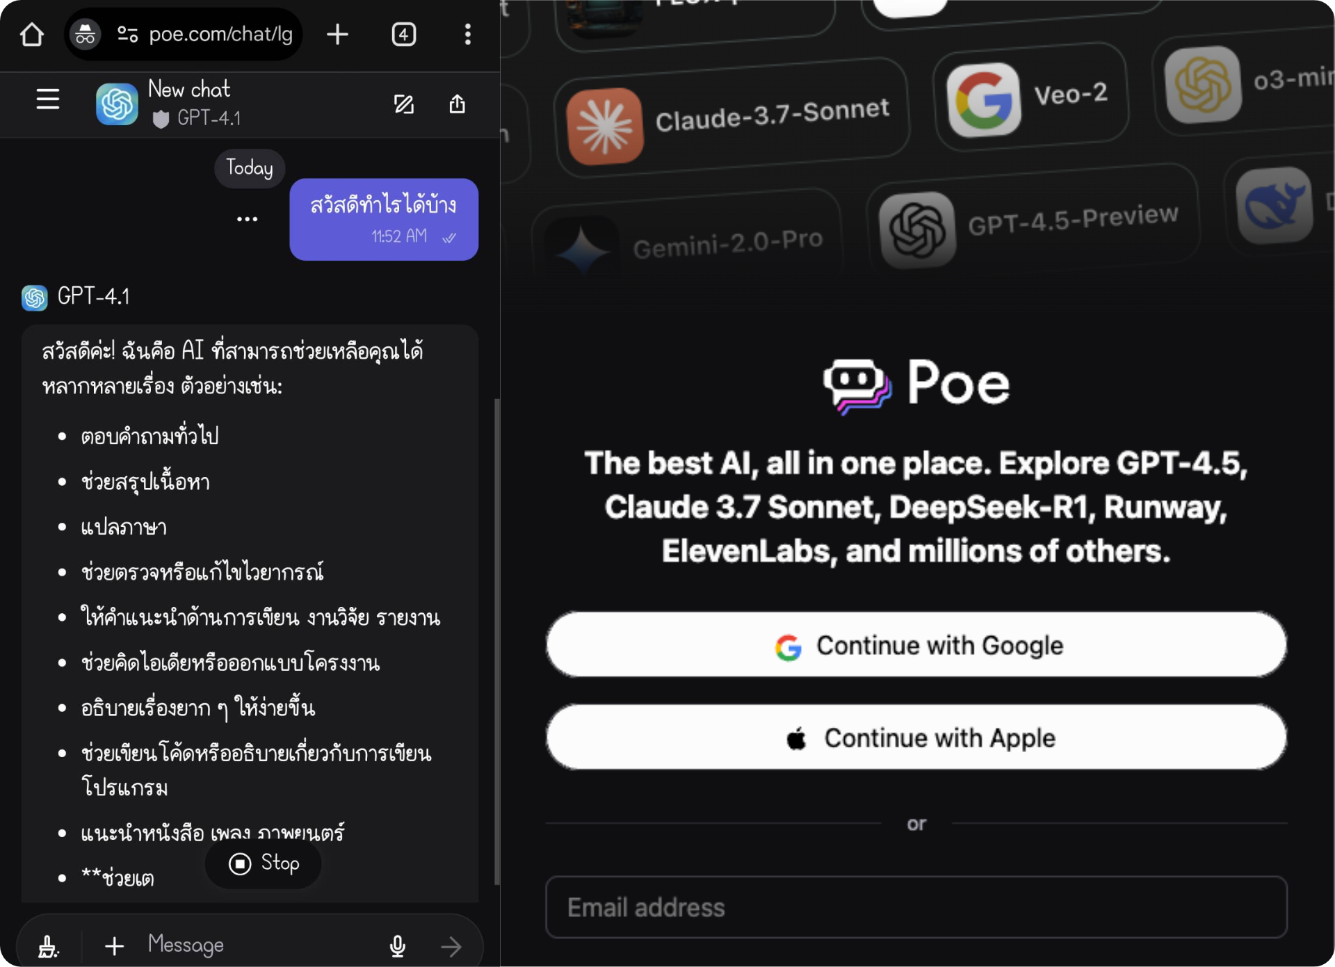Screen dimensions: 1335x967
Task: Click the Gemini sparkle logo icon
Action: 583,250
